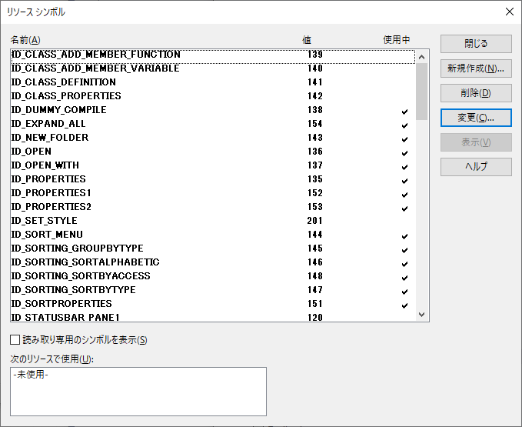This screenshot has height=427, width=522.
Task: Click the -未使用- entry in resource list
Action: tap(32, 375)
